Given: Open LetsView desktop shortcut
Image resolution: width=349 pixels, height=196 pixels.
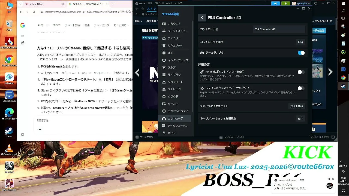Looking at the screenshot, I should (9, 79).
